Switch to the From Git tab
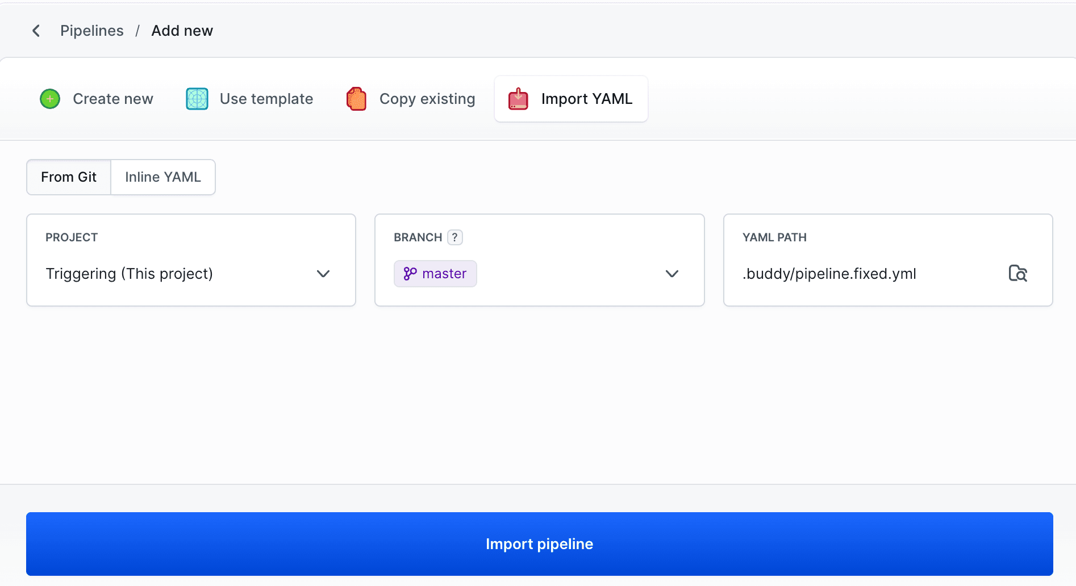This screenshot has width=1076, height=586. (68, 177)
